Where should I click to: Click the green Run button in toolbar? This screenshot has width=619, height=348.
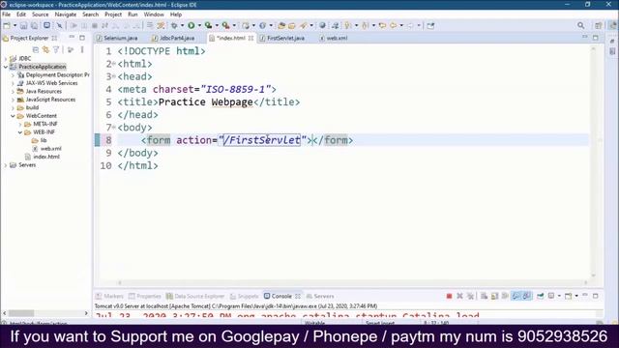tap(192, 26)
